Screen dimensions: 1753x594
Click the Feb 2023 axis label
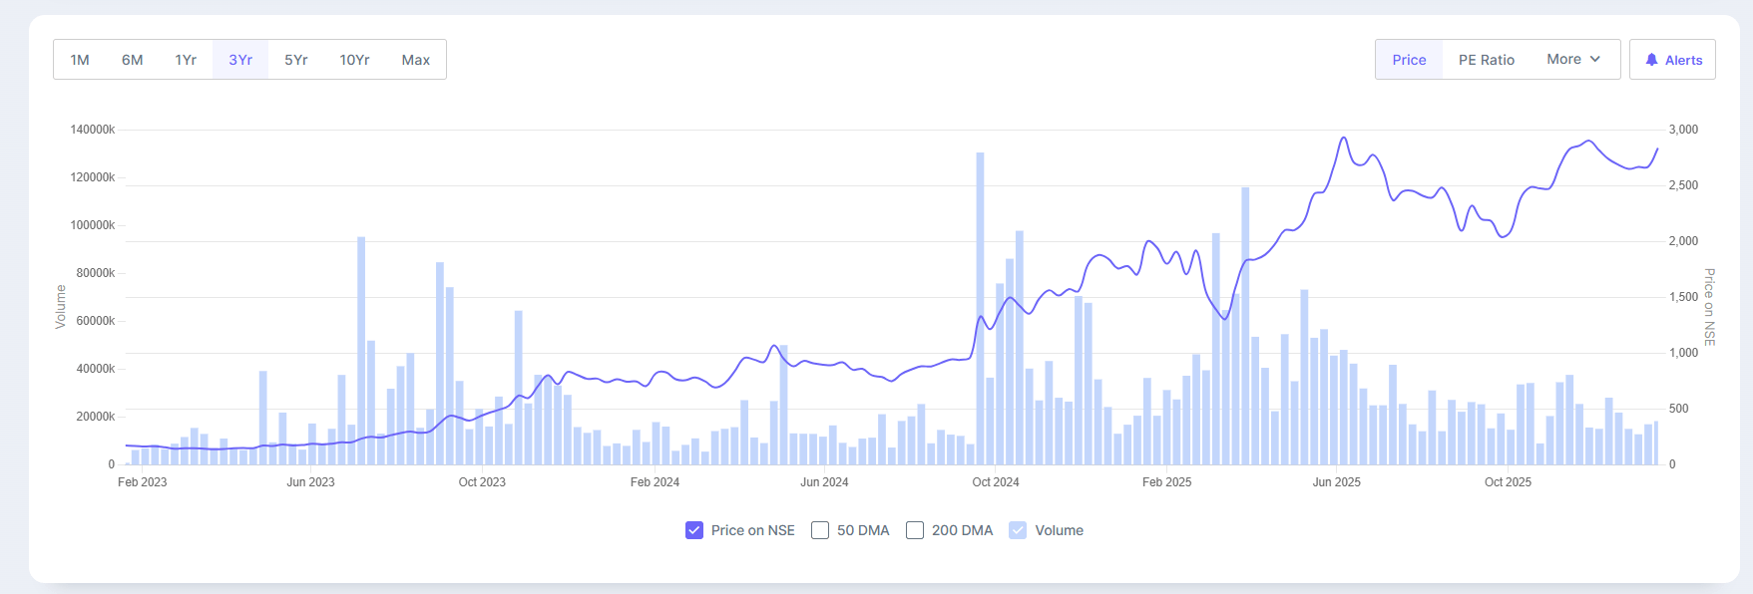[x=143, y=482]
